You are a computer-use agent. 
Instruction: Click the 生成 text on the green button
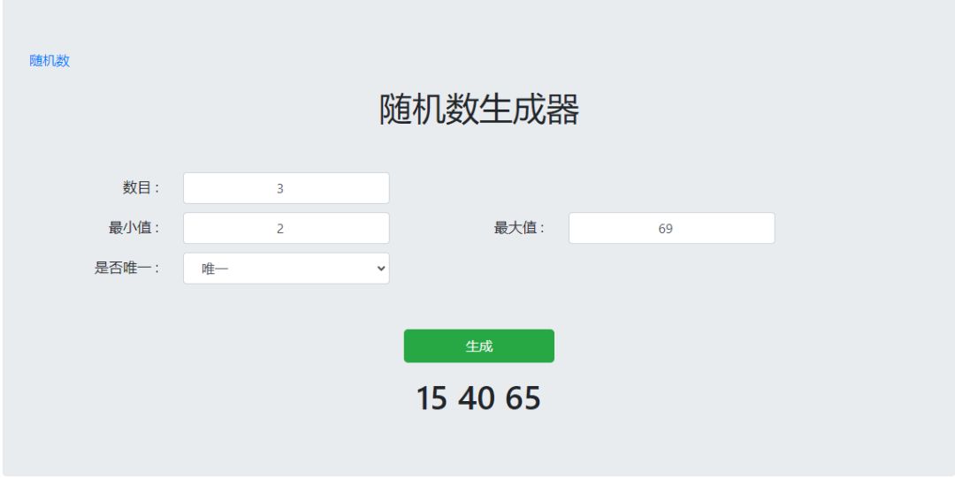point(479,346)
